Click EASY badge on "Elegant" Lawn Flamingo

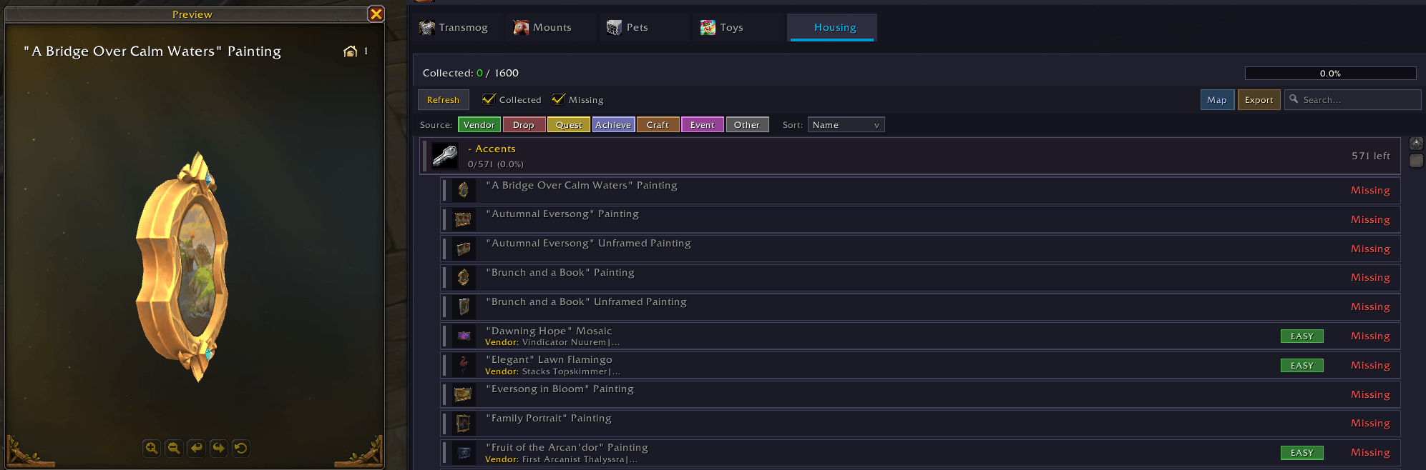pos(1302,366)
